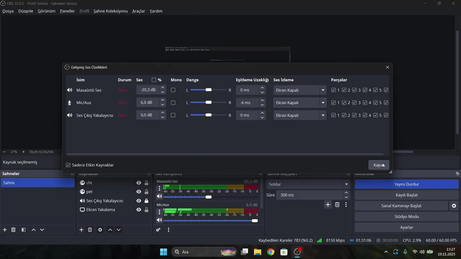Hide the pet source with eye icon

139,192
